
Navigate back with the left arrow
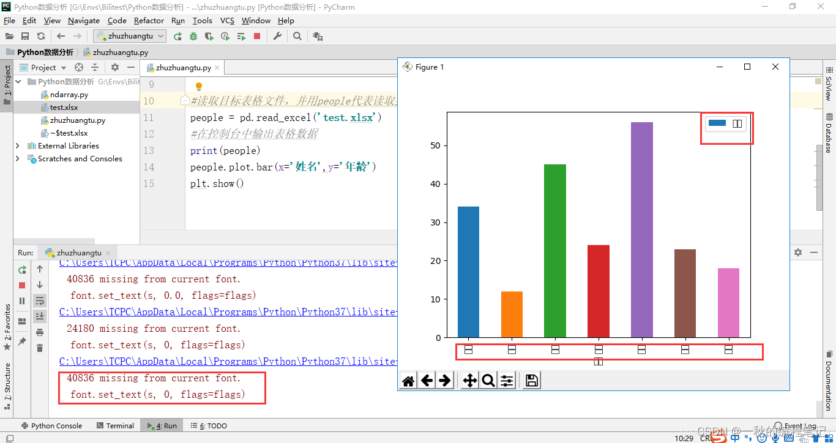[x=61, y=36]
